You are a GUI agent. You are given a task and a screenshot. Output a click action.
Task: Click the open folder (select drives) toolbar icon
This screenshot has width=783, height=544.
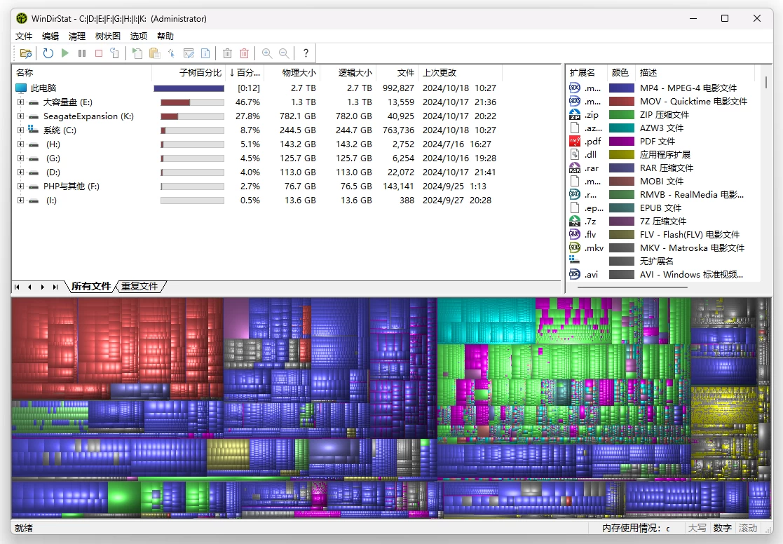[26, 53]
